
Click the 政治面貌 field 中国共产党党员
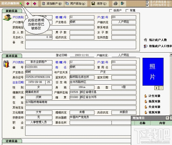100,117
